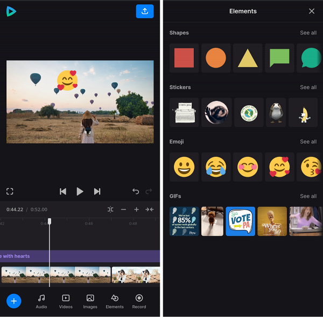See all Shapes
The image size is (323, 317).
308,33
